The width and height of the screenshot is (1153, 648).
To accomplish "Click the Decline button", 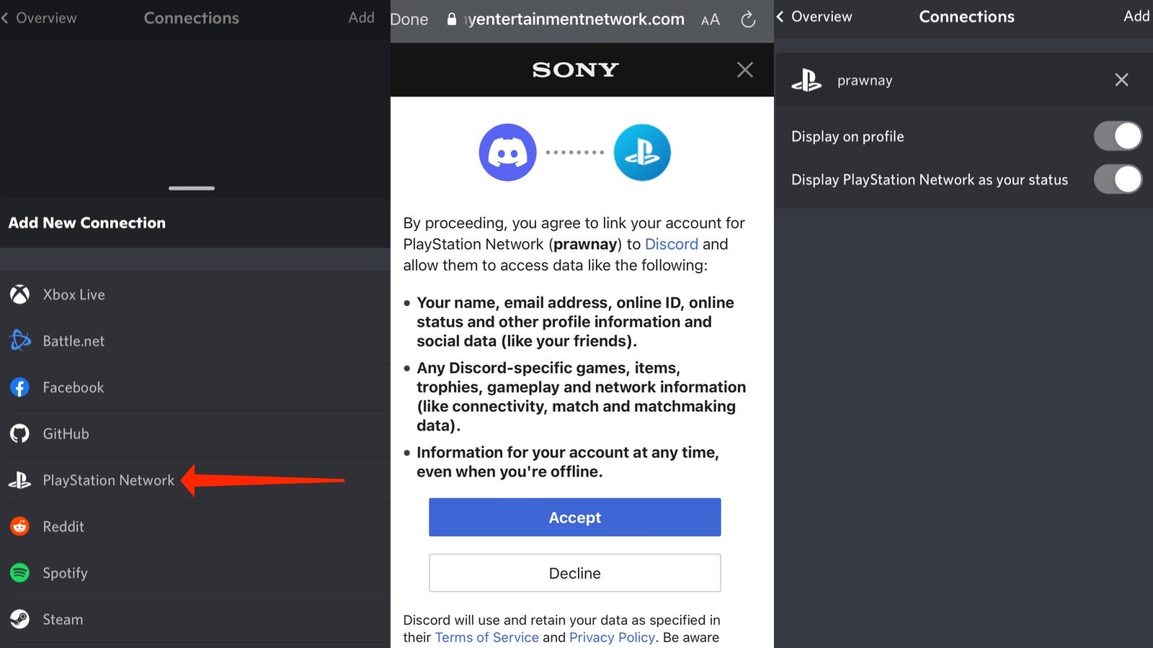I will pos(575,573).
